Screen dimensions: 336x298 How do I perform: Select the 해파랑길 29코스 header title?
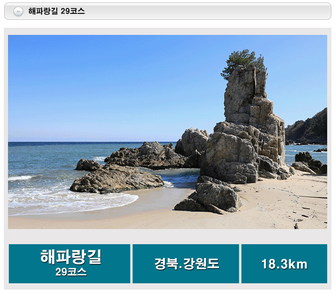pos(57,11)
